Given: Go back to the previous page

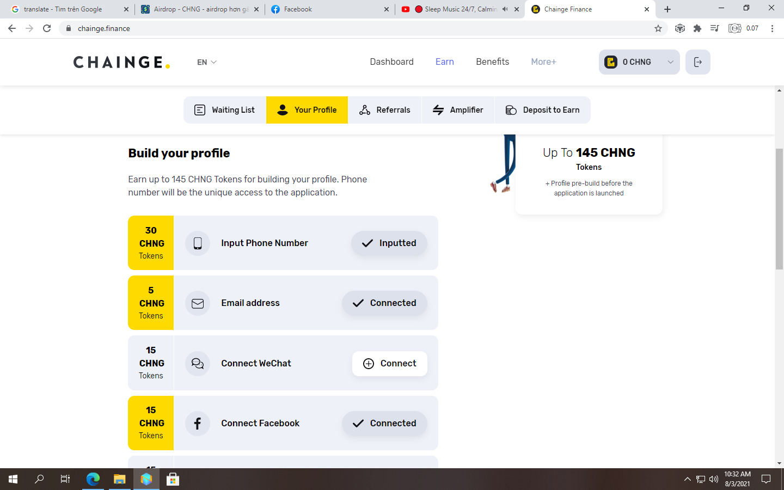Looking at the screenshot, I should pyautogui.click(x=12, y=28).
